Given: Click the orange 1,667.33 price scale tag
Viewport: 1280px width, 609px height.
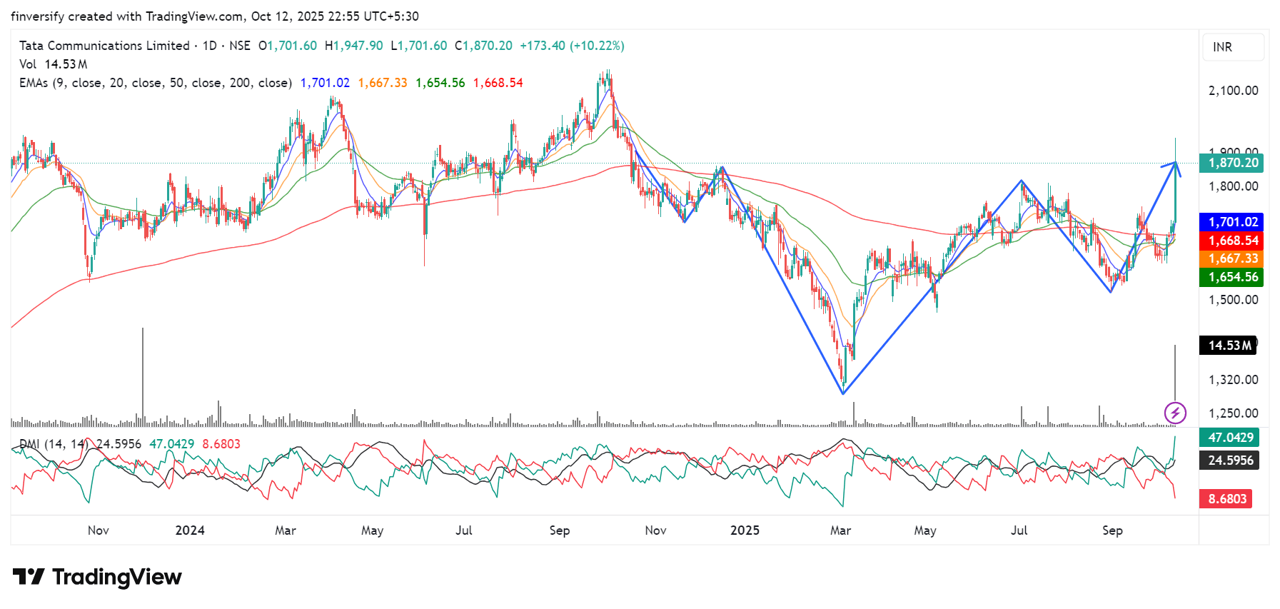Looking at the screenshot, I should click(x=1231, y=258).
